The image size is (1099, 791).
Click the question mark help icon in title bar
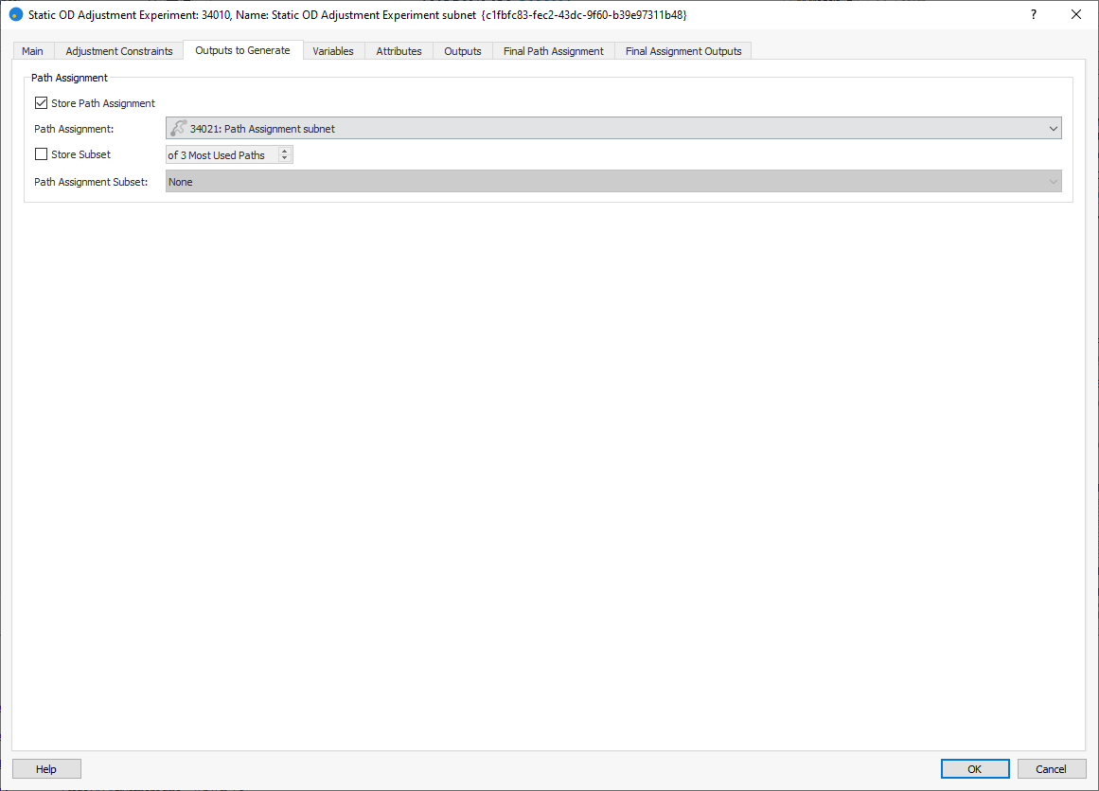1034,14
